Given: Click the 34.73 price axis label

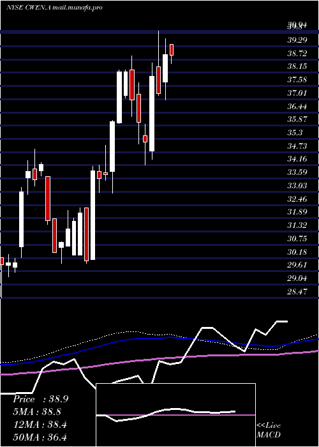Looking at the screenshot, I should tap(297, 146).
